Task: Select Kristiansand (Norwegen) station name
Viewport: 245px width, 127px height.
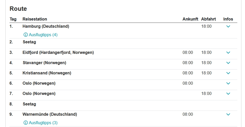Action: (47, 73)
